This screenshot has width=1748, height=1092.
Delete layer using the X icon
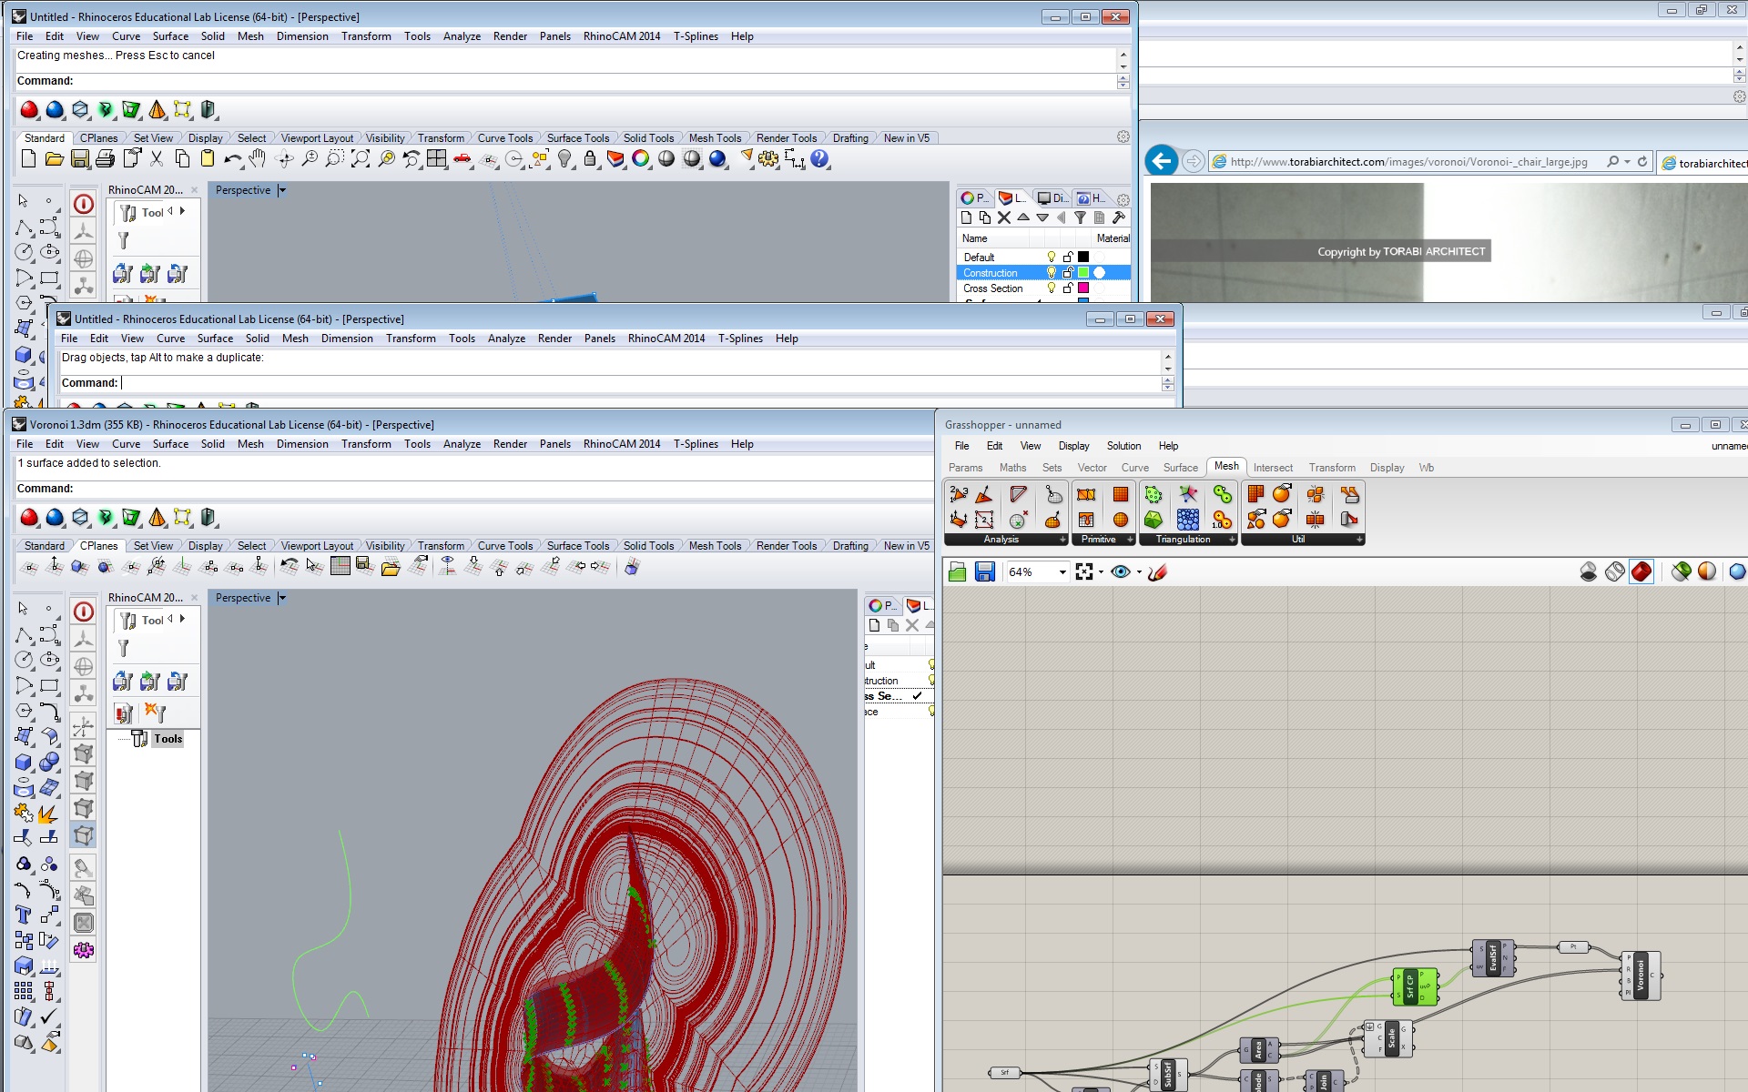coord(1003,217)
